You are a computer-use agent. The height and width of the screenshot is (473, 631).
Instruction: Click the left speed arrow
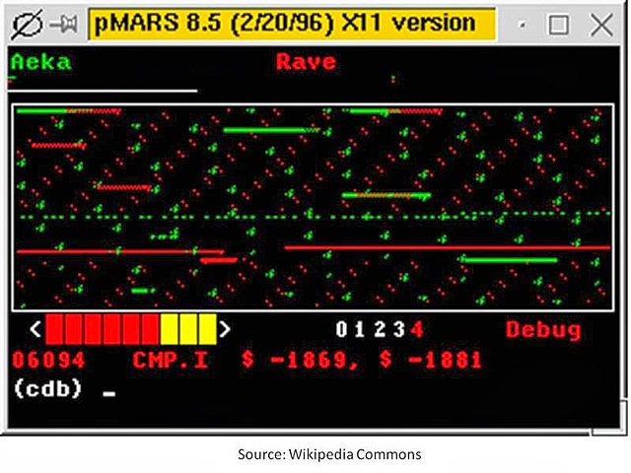[35, 329]
